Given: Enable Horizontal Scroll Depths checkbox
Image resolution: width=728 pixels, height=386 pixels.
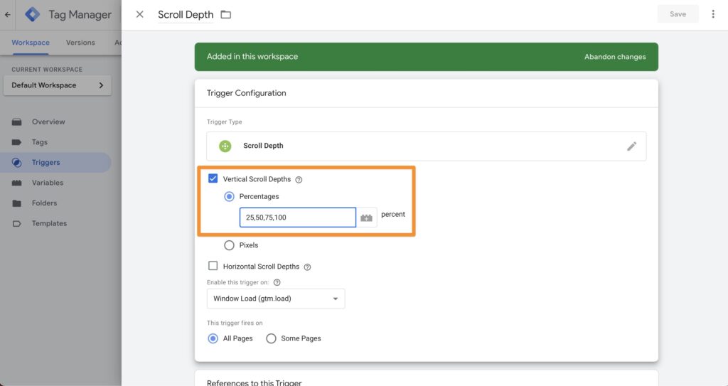Looking at the screenshot, I should [x=213, y=266].
